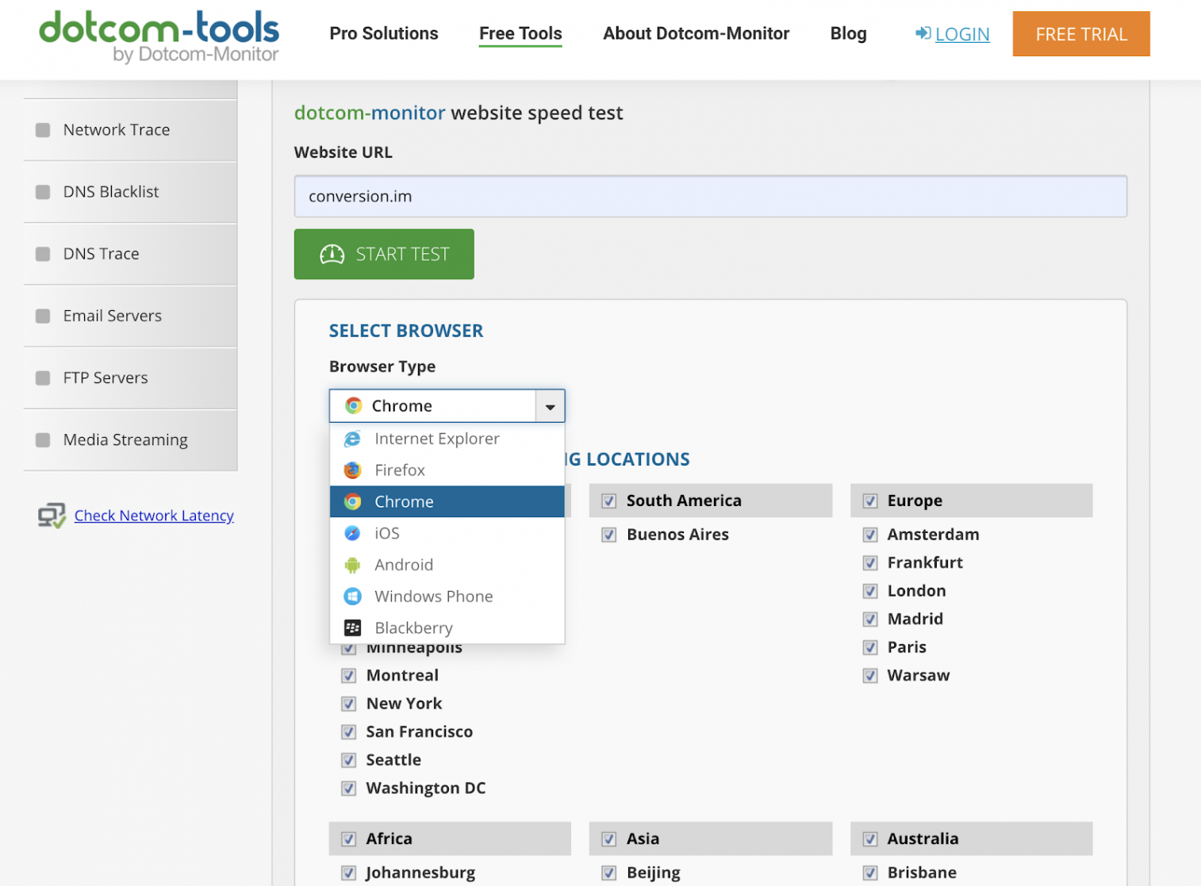
Task: Uncheck the Europe region checkbox
Action: 870,501
